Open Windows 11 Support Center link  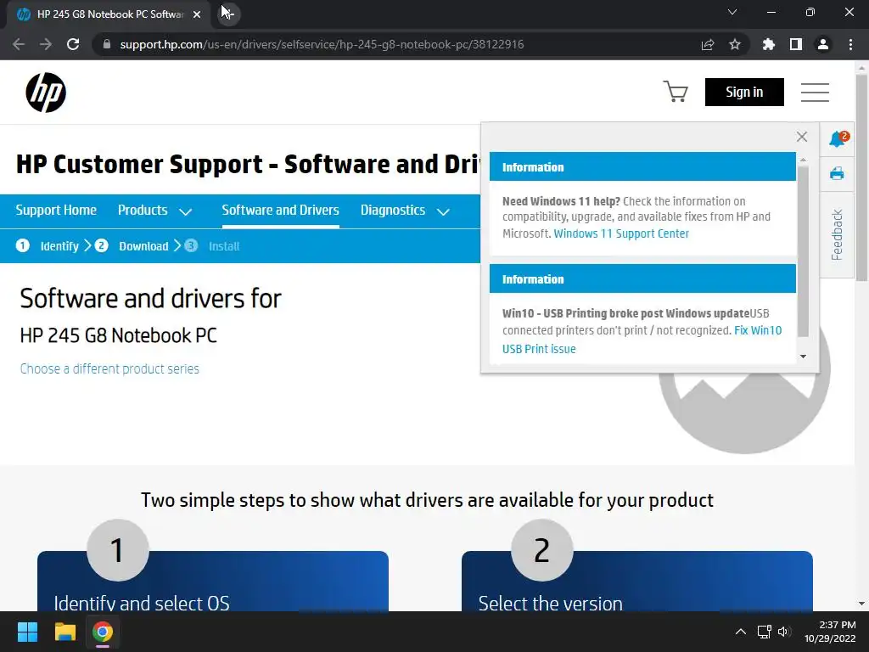tap(621, 233)
